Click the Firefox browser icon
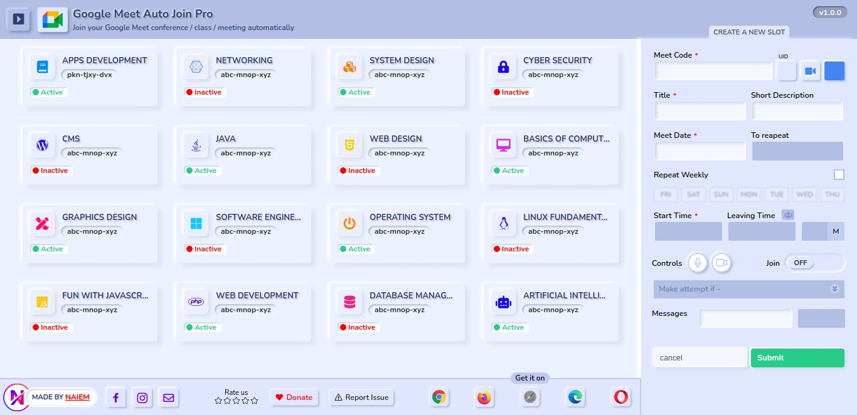The height and width of the screenshot is (415, 857). (484, 397)
